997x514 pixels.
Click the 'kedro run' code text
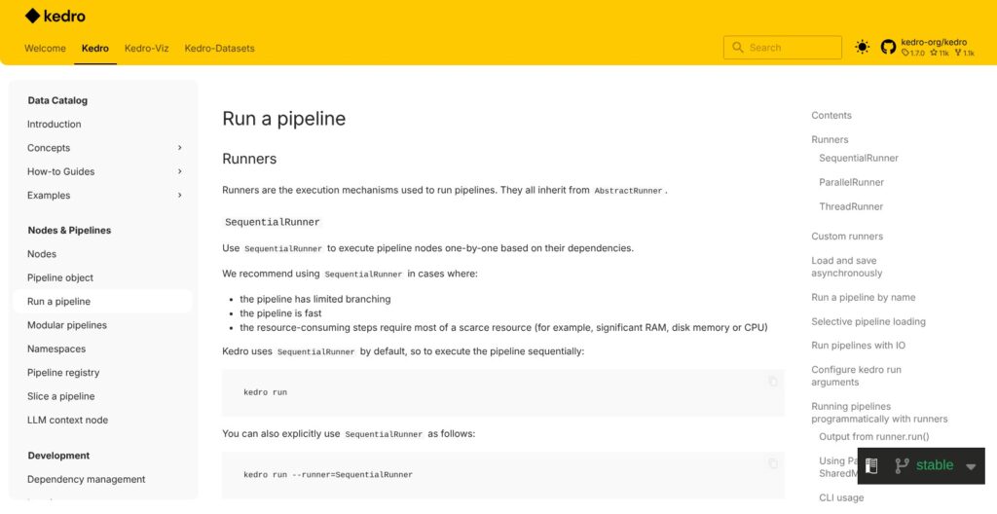pos(265,392)
